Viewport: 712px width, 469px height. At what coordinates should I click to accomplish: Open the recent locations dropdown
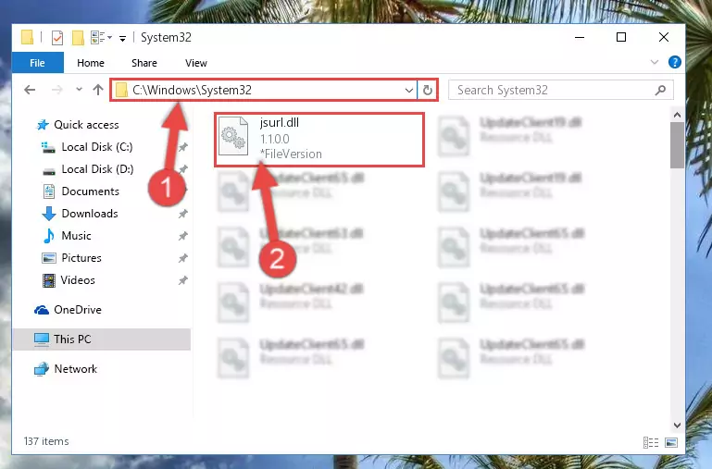pos(79,90)
